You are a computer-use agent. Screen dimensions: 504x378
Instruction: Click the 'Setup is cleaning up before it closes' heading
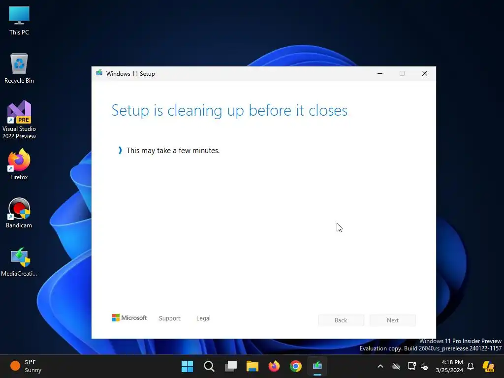click(x=229, y=110)
